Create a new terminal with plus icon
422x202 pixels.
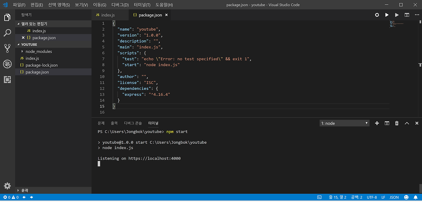coord(377,123)
